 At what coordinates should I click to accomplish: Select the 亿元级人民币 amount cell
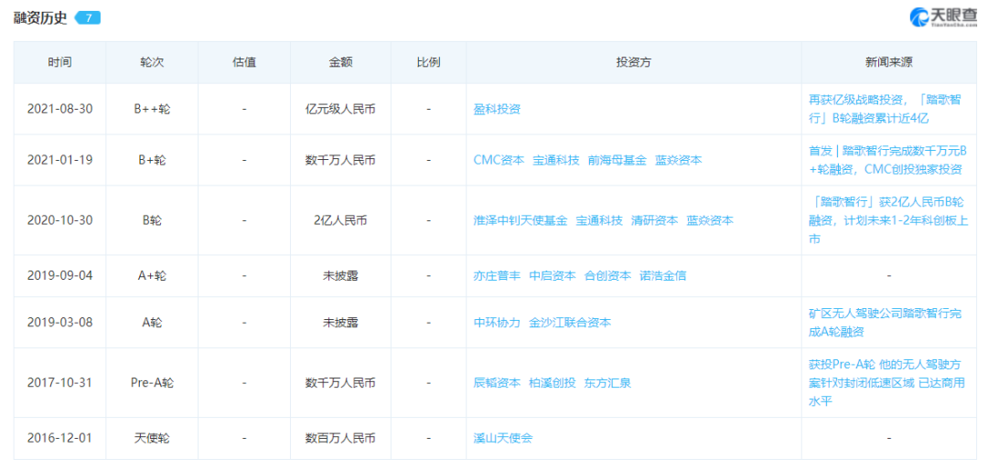[340, 109]
